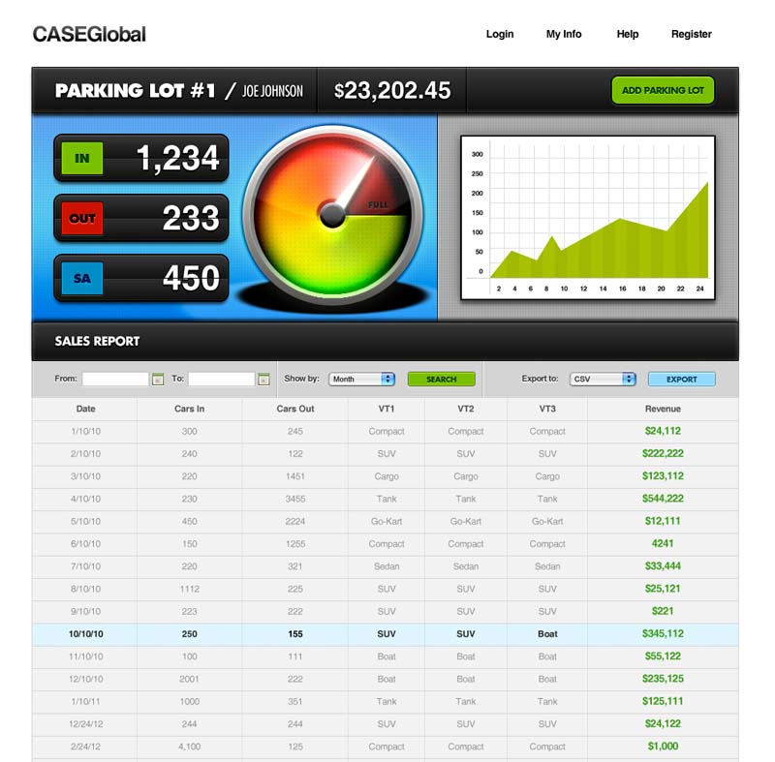Click the Cars Out column header
This screenshot has height=762, width=775.
(x=295, y=409)
